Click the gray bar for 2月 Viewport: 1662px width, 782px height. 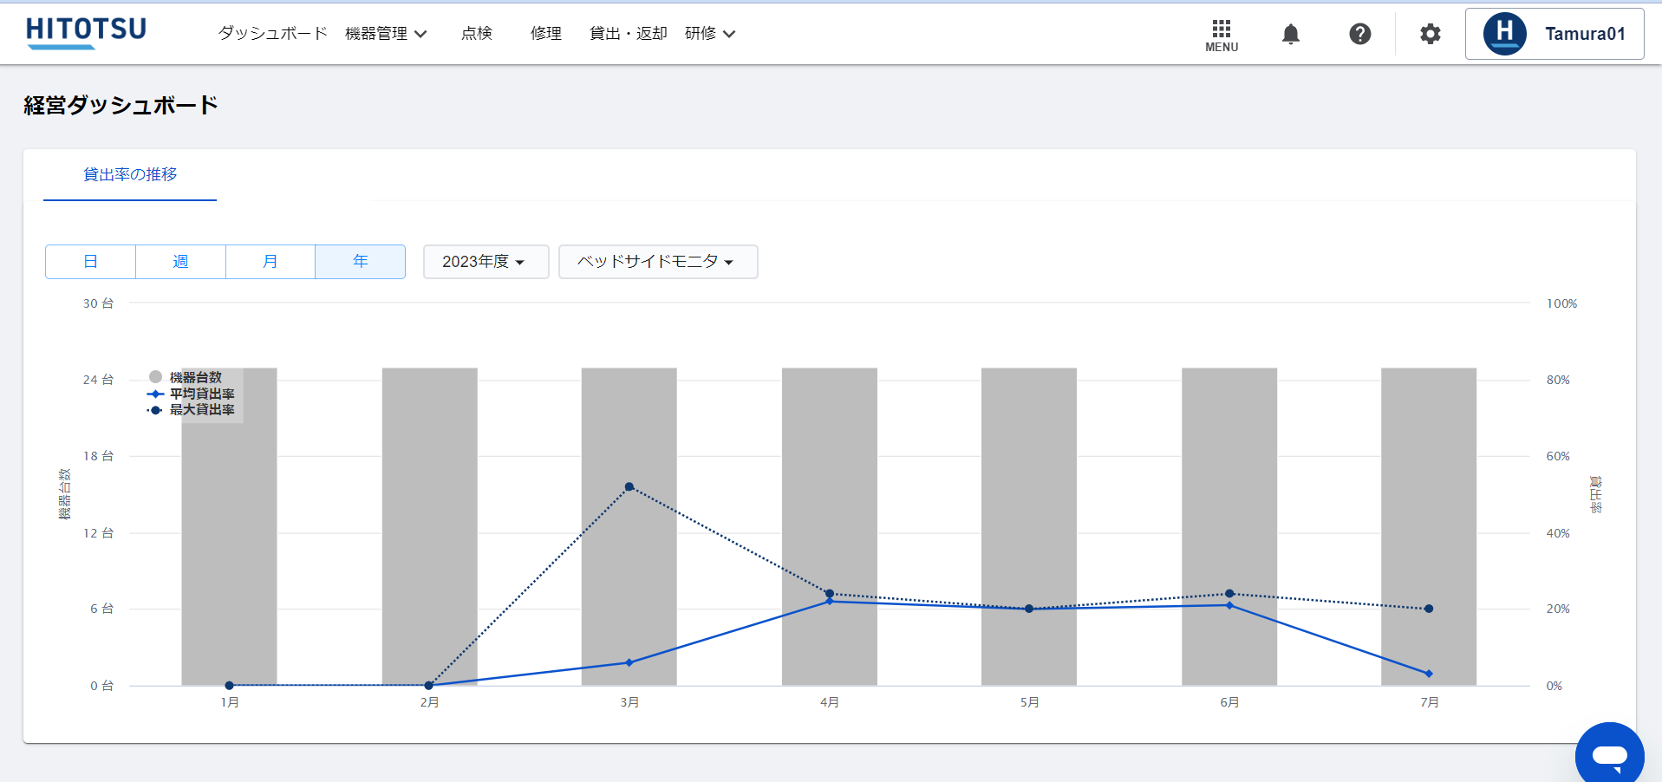tap(429, 526)
